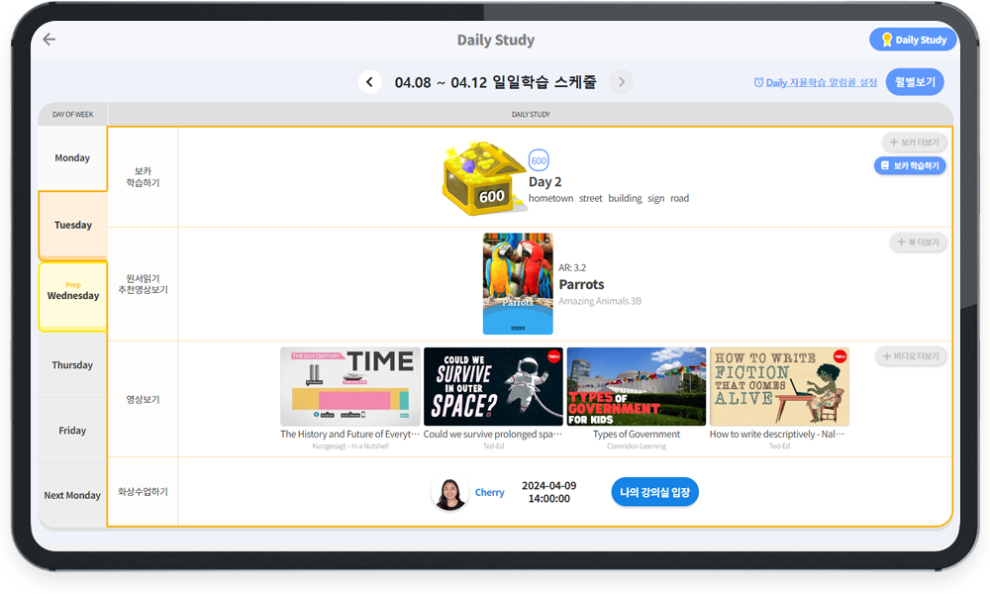The height and width of the screenshot is (594, 990).
Task: Expand more books with 북 더보기
Action: (918, 243)
